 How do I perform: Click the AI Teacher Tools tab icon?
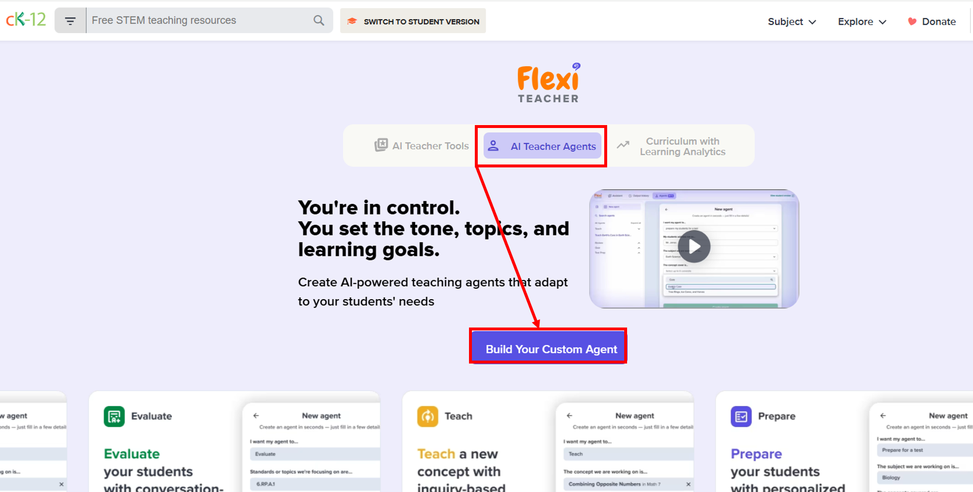pyautogui.click(x=381, y=145)
